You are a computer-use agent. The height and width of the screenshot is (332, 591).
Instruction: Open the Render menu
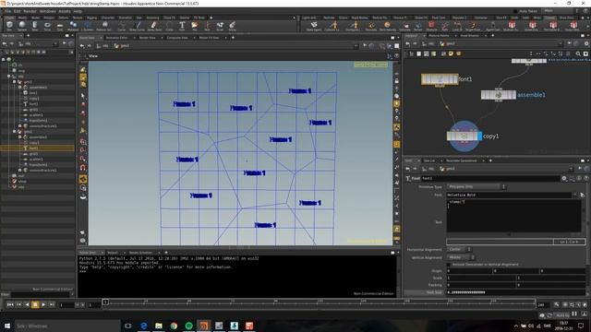click(x=30, y=11)
